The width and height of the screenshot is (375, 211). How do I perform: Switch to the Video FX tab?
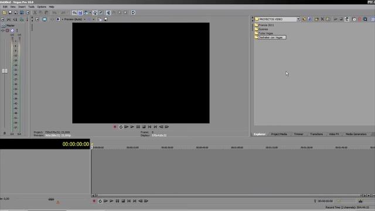point(334,134)
